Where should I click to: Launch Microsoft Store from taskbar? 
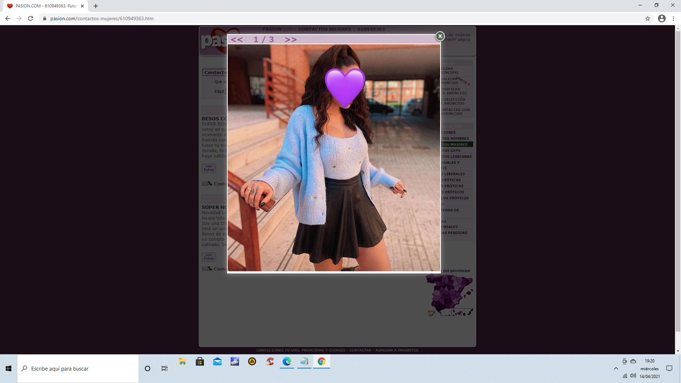pyautogui.click(x=200, y=362)
